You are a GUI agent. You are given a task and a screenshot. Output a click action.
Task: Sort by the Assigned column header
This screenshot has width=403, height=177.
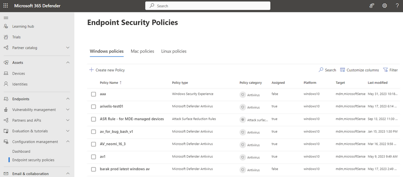pos(278,83)
